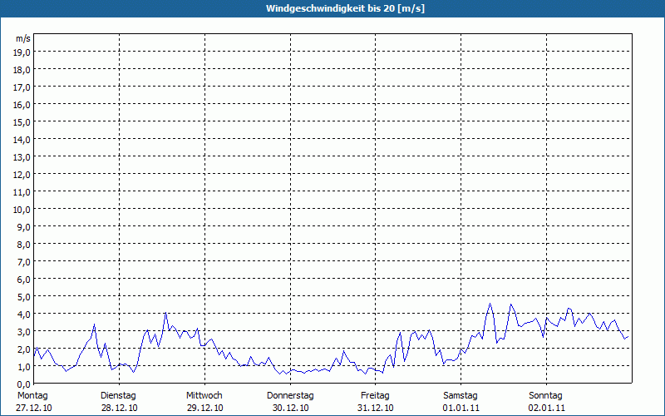Click the 4,0 axis value
Viewport: 665px width, 416px height.
[x=25, y=314]
